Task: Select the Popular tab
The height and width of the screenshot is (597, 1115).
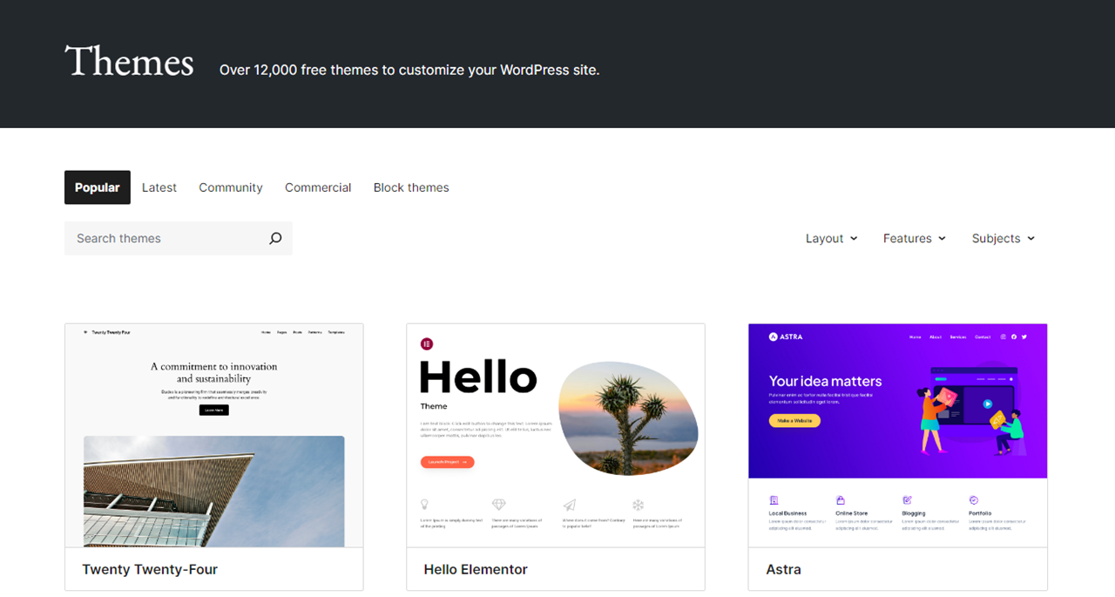Action: click(98, 187)
